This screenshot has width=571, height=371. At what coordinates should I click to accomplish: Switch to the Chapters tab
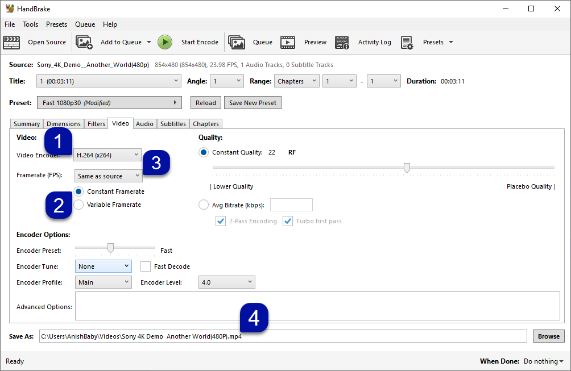[x=206, y=124]
